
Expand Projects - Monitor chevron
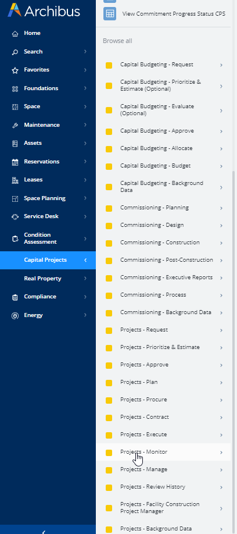coord(221,452)
